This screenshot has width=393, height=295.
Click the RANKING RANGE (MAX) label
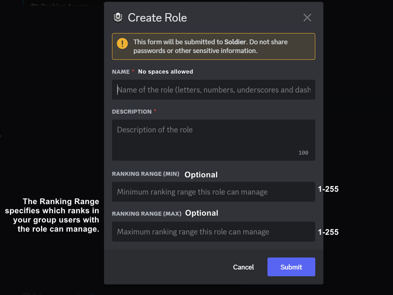[147, 214]
